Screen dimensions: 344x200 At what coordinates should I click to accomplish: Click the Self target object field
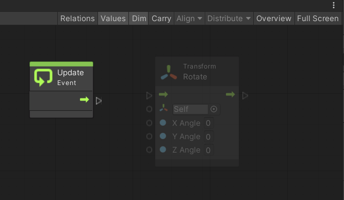[x=190, y=109]
